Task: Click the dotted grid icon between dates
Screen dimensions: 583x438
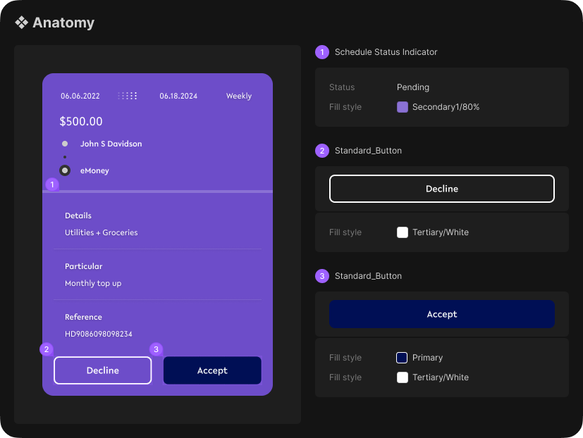Action: click(128, 96)
